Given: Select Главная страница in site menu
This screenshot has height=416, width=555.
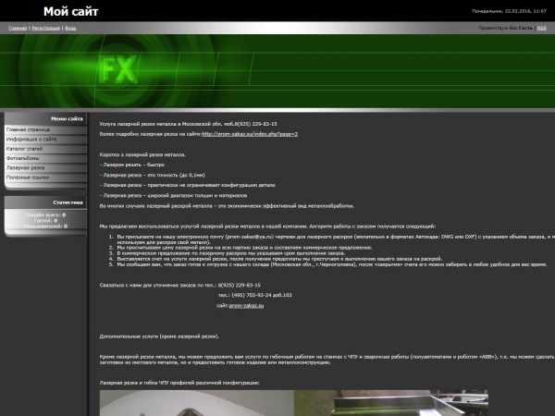Looking at the screenshot, I should click(x=28, y=130).
